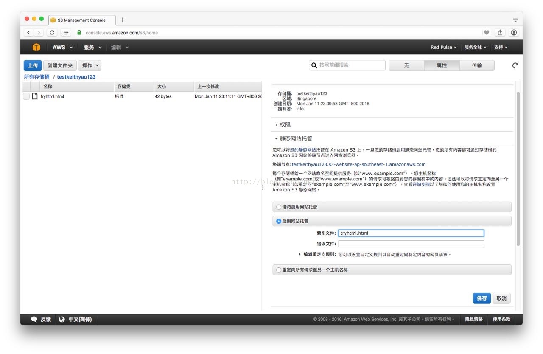Open the browser menu lines icon
This screenshot has height=354, width=543.
click(x=515, y=20)
